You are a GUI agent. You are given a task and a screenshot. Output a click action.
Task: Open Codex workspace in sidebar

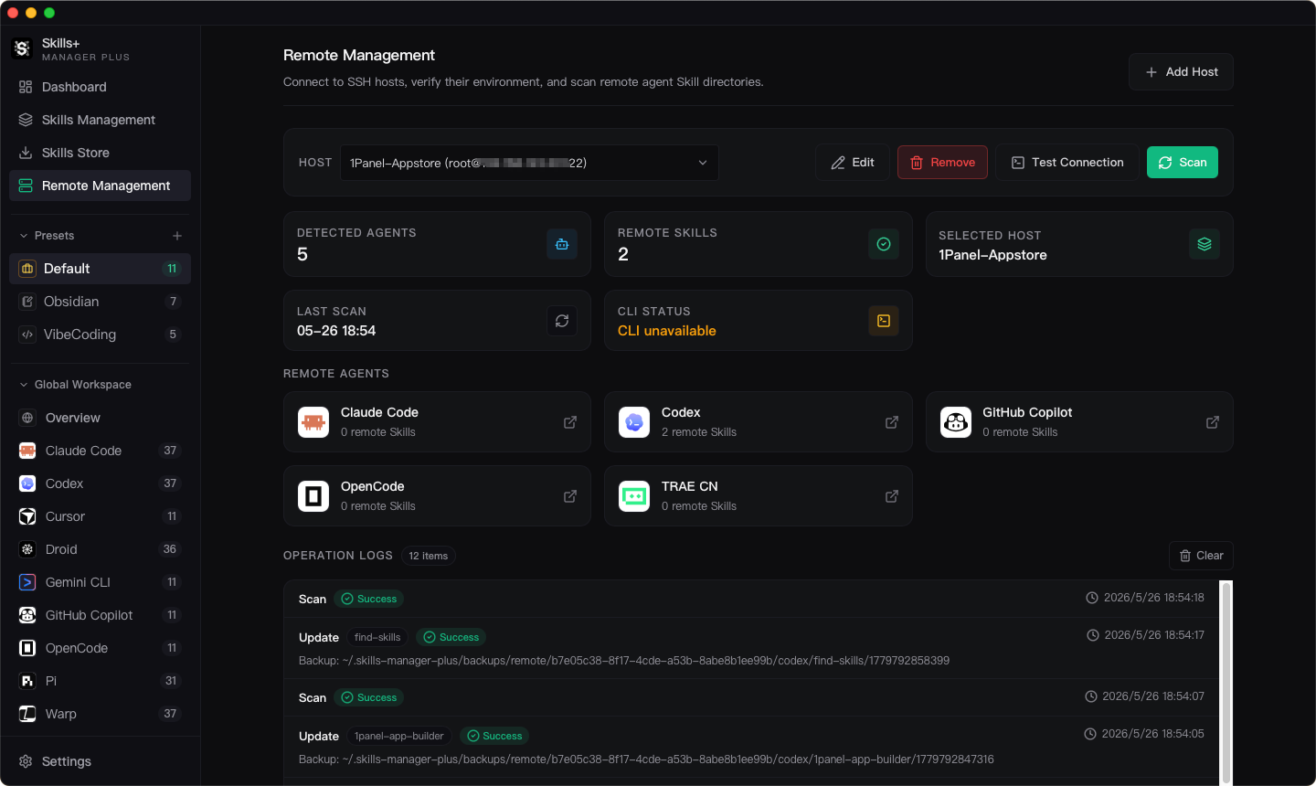[x=100, y=483]
